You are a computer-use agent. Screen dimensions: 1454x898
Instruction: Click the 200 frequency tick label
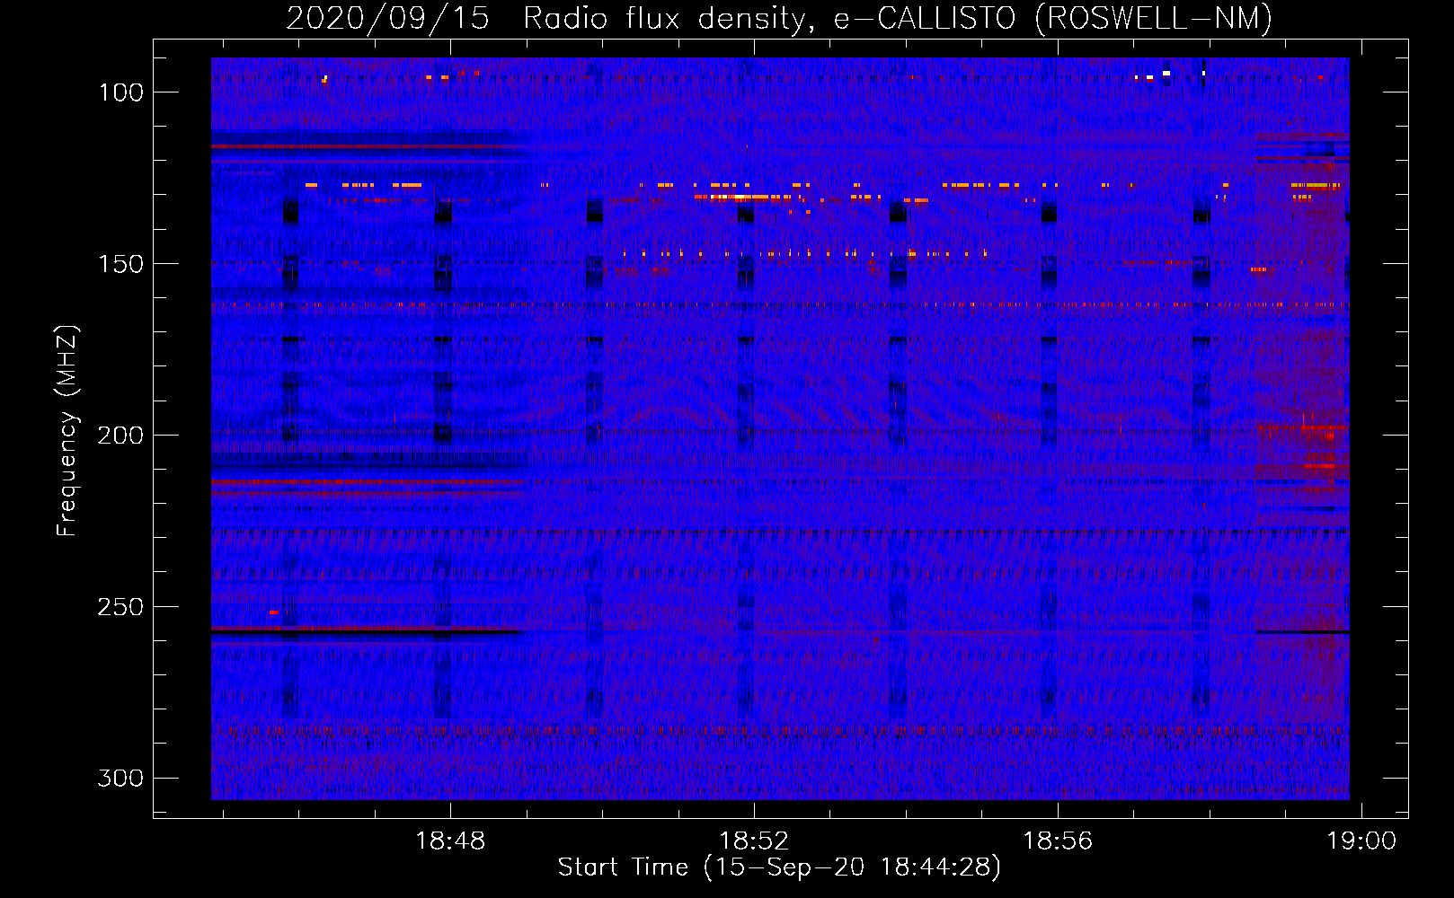click(x=121, y=436)
